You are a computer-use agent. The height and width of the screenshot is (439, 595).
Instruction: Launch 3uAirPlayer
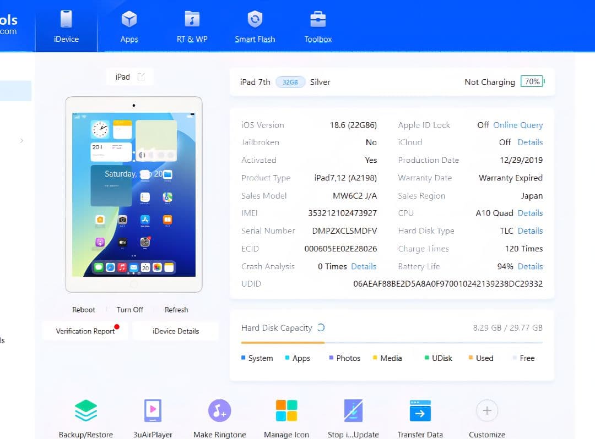pos(152,410)
